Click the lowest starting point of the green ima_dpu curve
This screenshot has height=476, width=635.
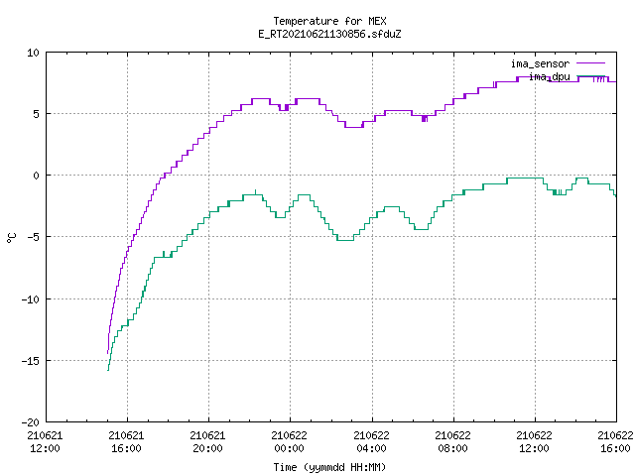108,370
